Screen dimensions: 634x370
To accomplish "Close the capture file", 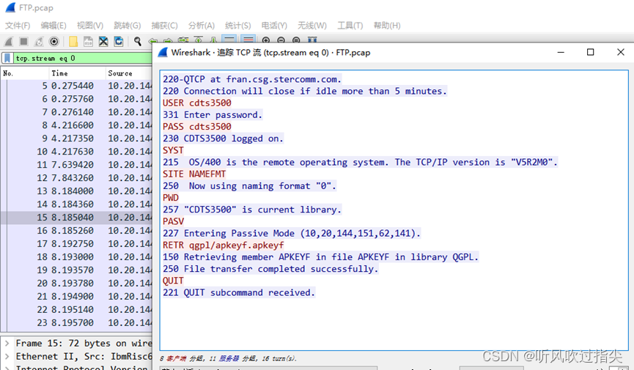I will [103, 41].
